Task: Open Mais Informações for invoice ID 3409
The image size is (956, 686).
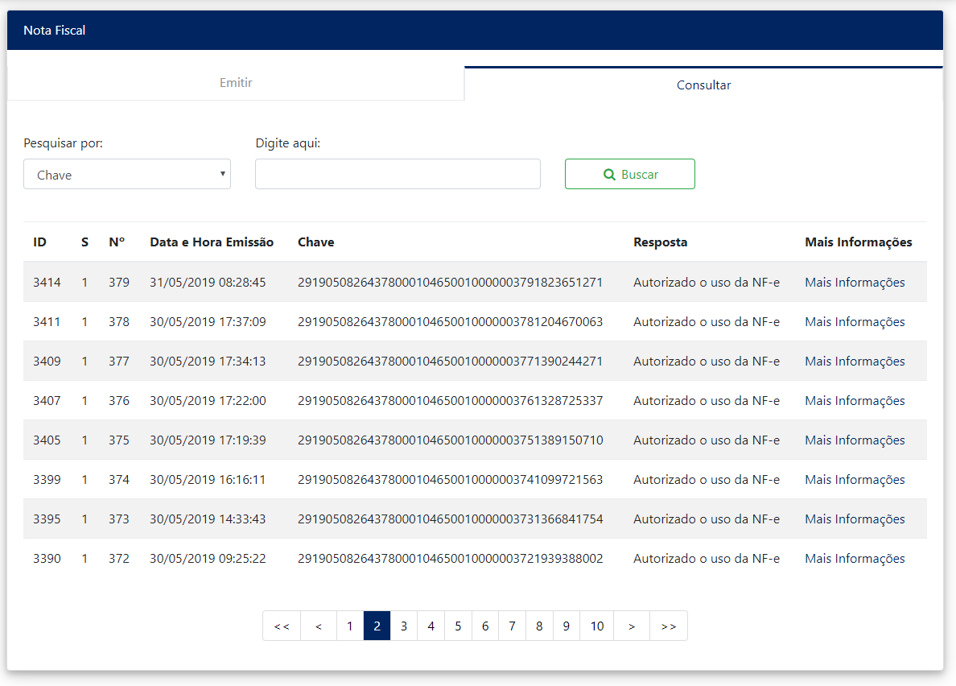Action: (x=855, y=362)
